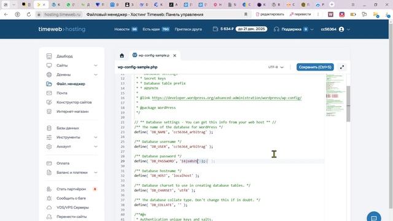Click the Инструменты sliders icon

tap(49, 138)
